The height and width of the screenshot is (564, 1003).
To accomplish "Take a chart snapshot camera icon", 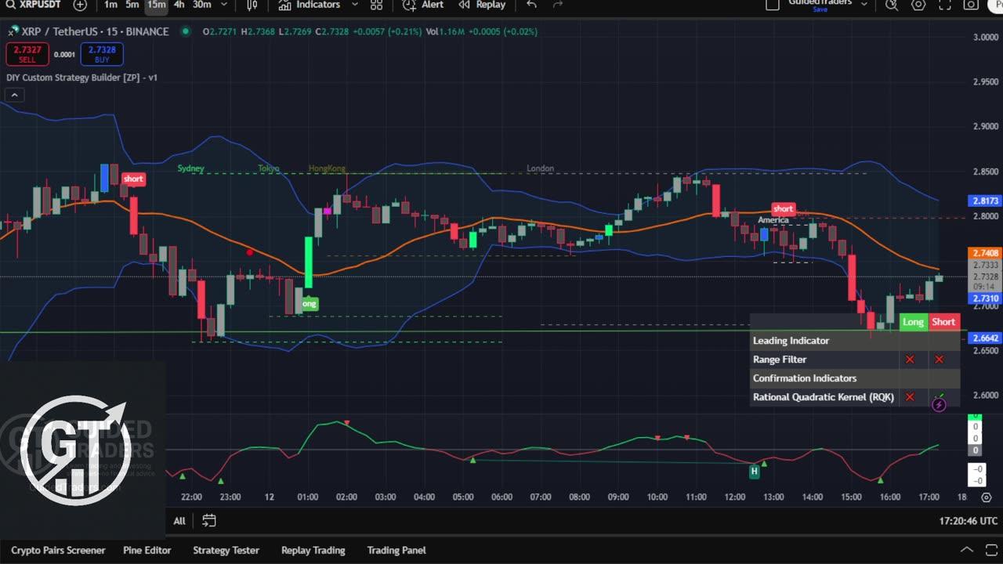I will pos(971,5).
